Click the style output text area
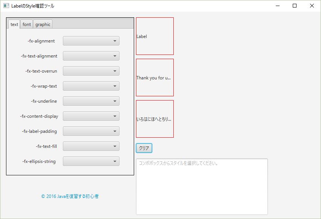This screenshot has width=321, height=219. pyautogui.click(x=202, y=186)
